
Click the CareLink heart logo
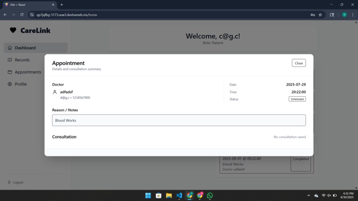pyautogui.click(x=13, y=30)
